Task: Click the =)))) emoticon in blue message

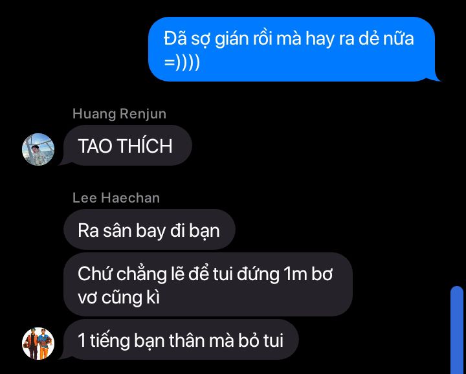Action: point(182,63)
